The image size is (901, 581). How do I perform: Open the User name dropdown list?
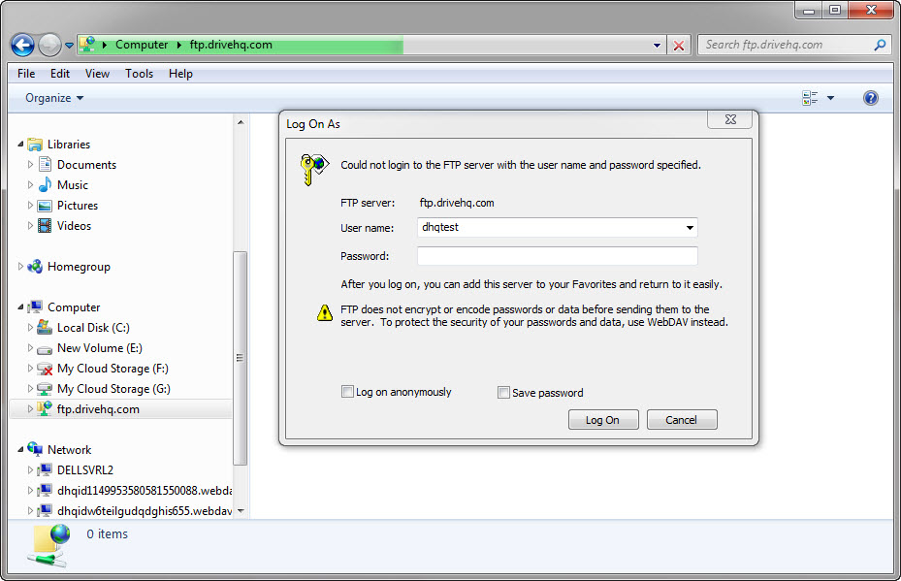pos(689,228)
